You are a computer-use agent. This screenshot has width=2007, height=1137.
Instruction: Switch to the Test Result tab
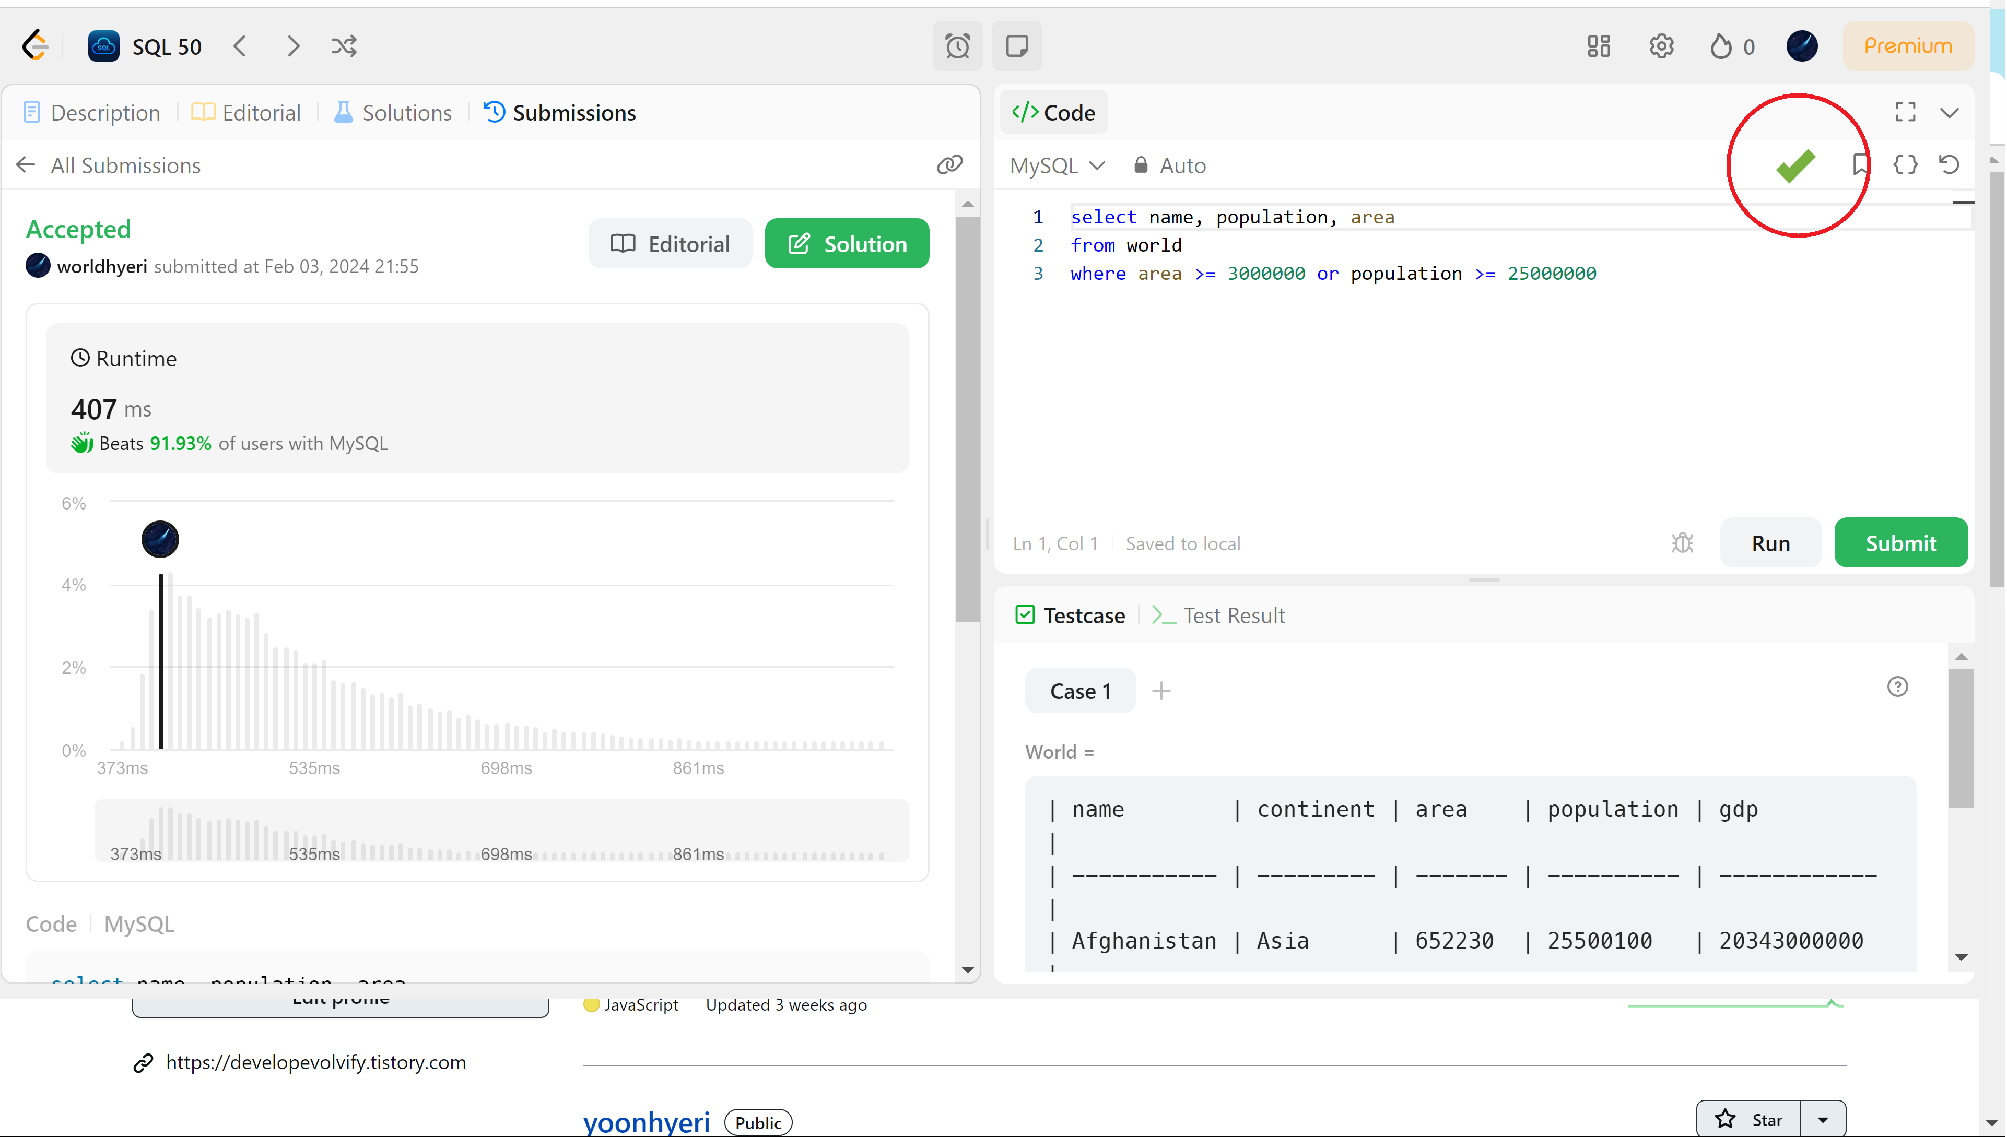[1219, 615]
